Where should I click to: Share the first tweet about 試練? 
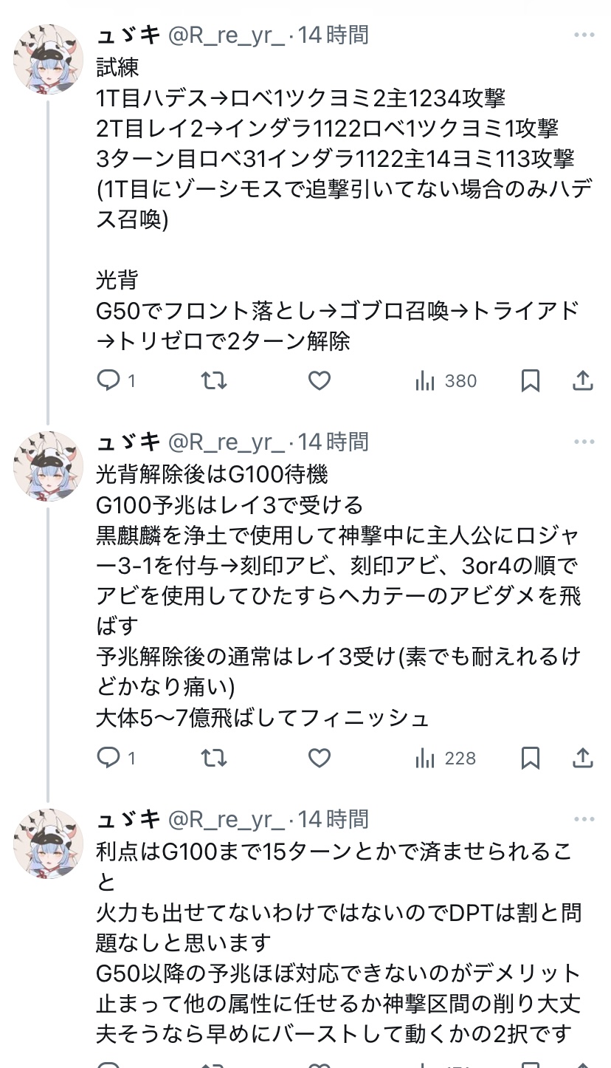click(x=583, y=380)
